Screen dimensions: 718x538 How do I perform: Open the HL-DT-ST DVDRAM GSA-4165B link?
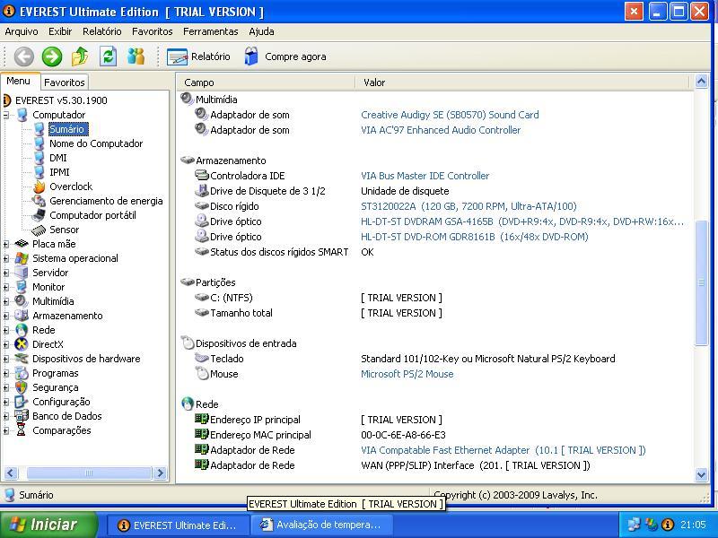tap(522, 221)
